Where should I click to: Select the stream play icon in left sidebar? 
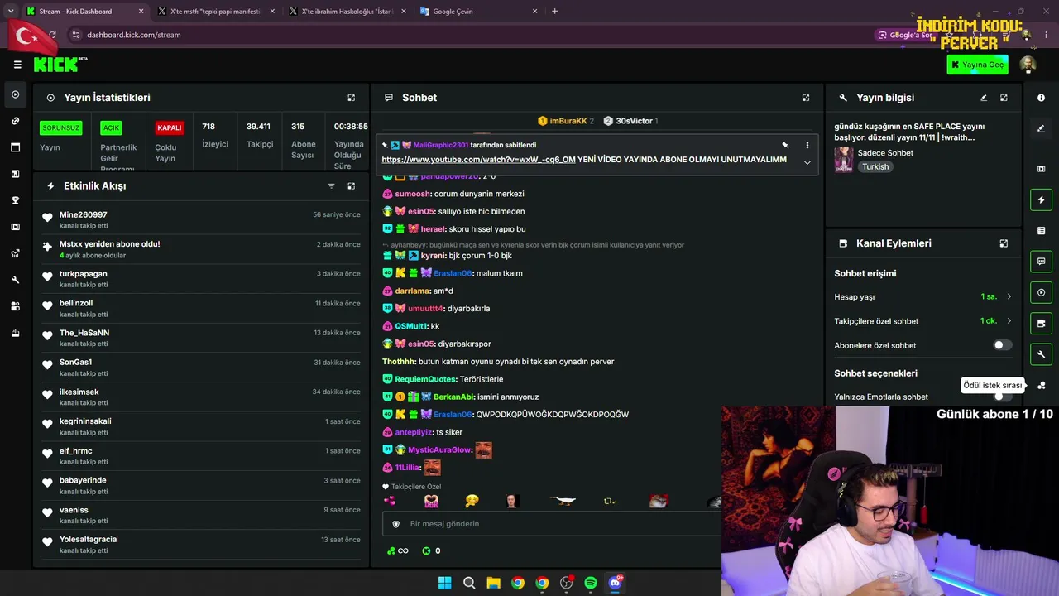pos(15,94)
